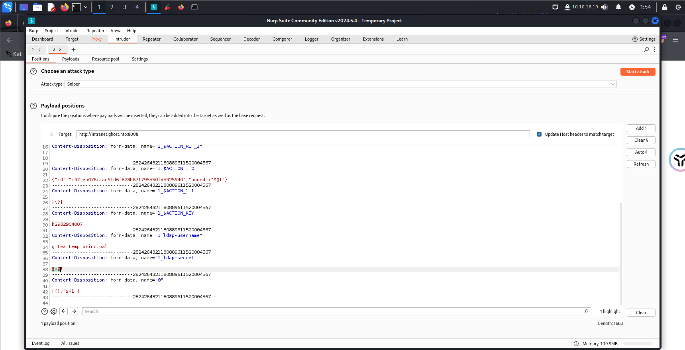
Task: Go to previous search match arrow
Action: [64, 311]
